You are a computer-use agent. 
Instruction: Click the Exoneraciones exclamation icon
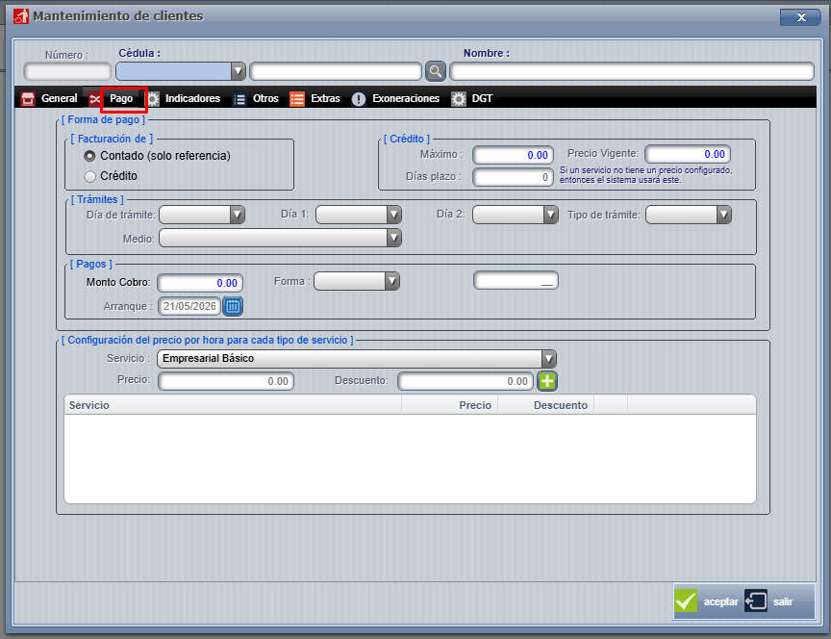tap(358, 98)
